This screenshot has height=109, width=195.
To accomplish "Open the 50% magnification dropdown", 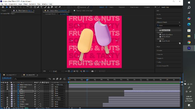I will [47, 71].
